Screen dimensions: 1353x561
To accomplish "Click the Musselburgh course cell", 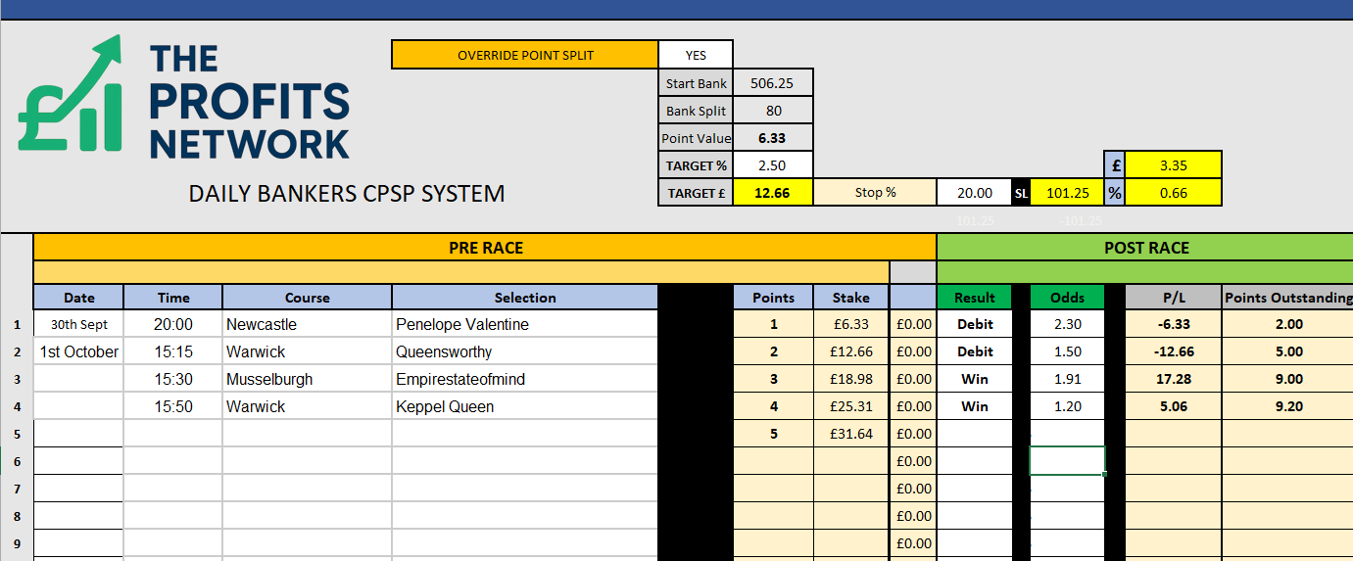I will click(x=307, y=379).
